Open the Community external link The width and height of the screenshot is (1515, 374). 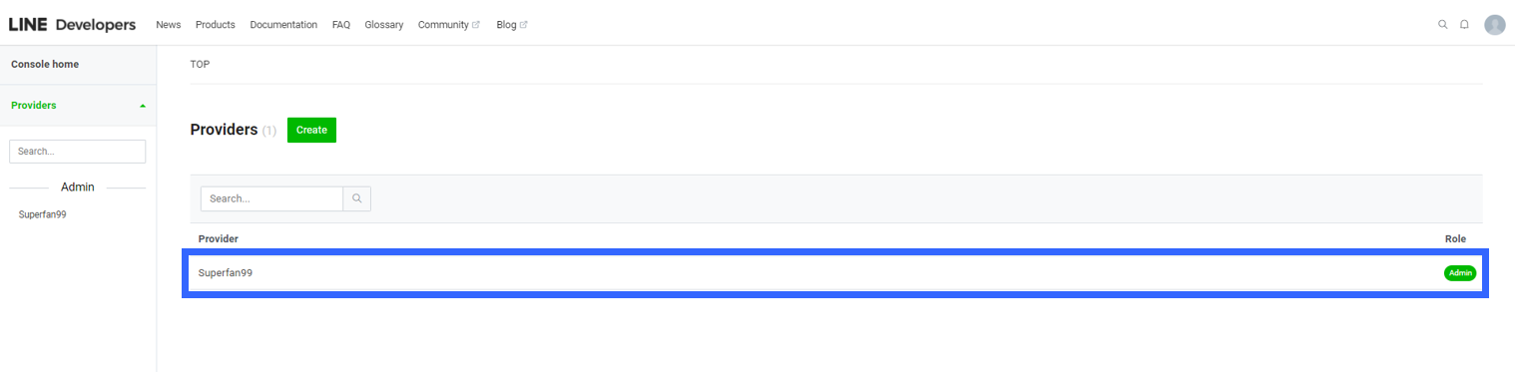pos(449,25)
